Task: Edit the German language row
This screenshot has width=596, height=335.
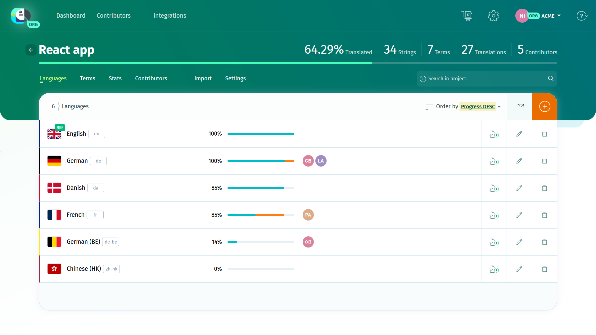Action: coord(519,161)
